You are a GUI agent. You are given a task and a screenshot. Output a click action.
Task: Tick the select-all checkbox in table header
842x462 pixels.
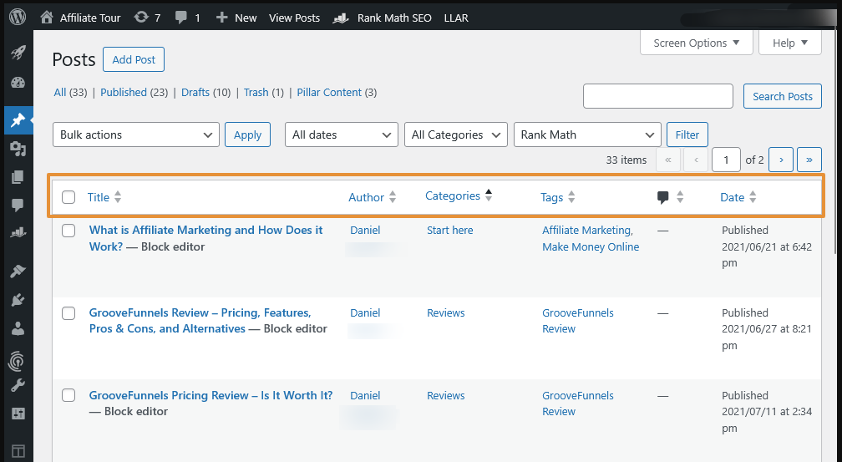tap(68, 197)
